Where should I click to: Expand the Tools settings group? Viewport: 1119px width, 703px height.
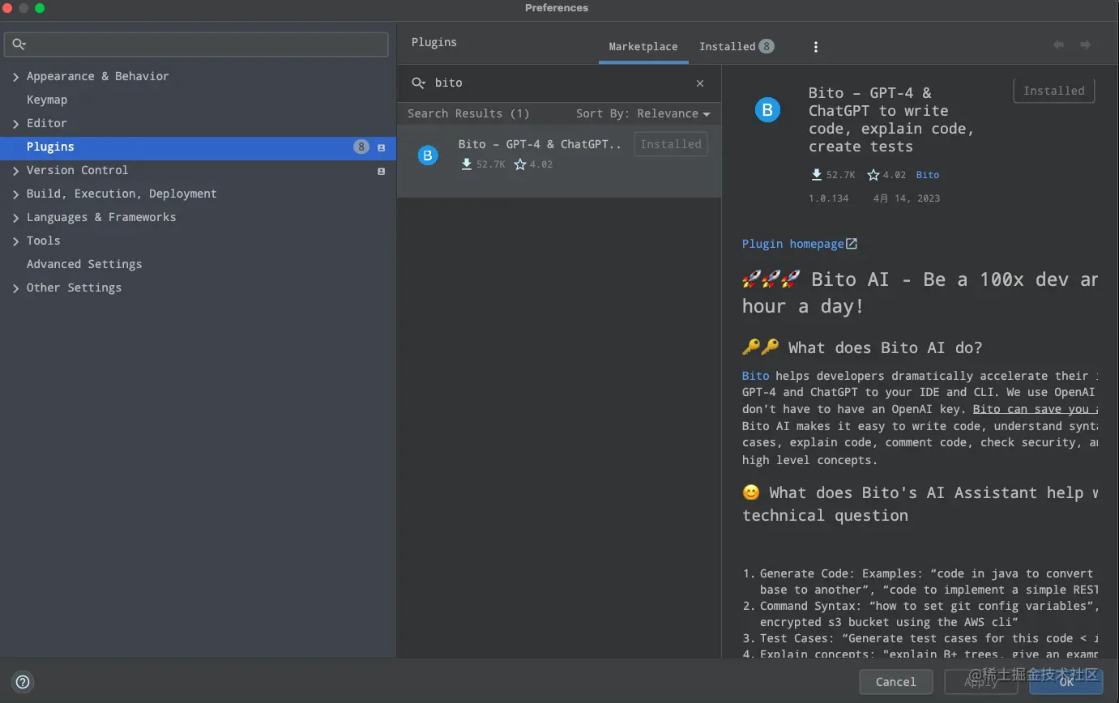(15, 241)
